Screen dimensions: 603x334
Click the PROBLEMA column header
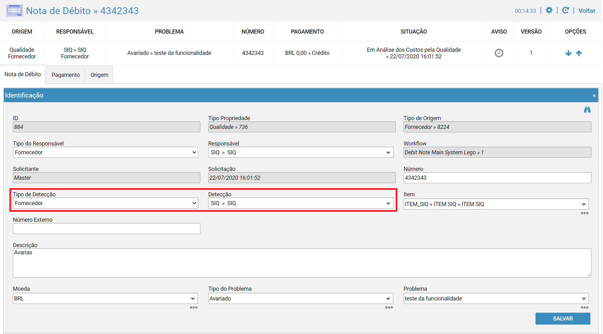[169, 32]
